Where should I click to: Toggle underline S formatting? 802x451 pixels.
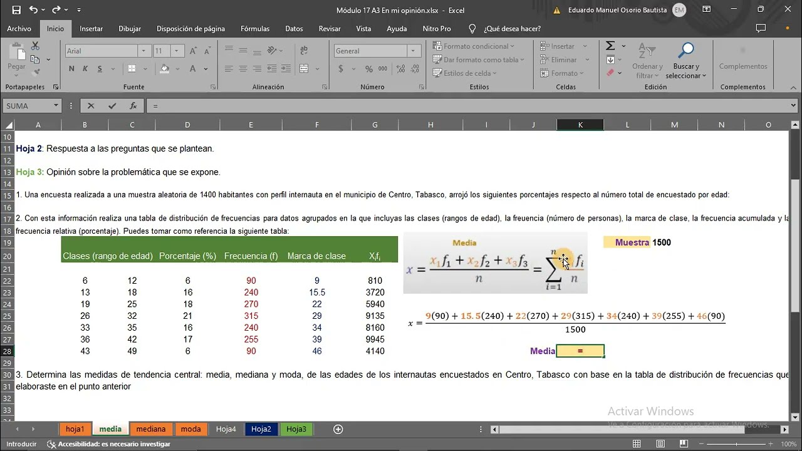click(x=99, y=69)
